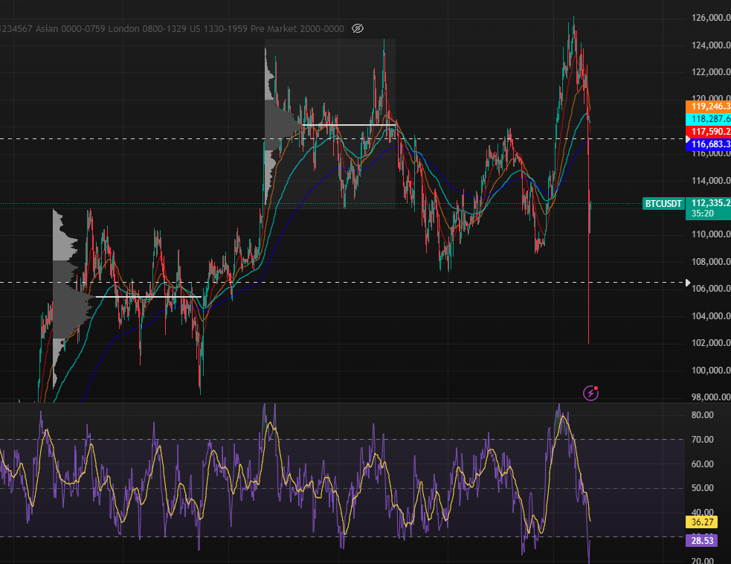Select the red 117,590.2 moving average label
731x564 pixels.
(x=709, y=132)
